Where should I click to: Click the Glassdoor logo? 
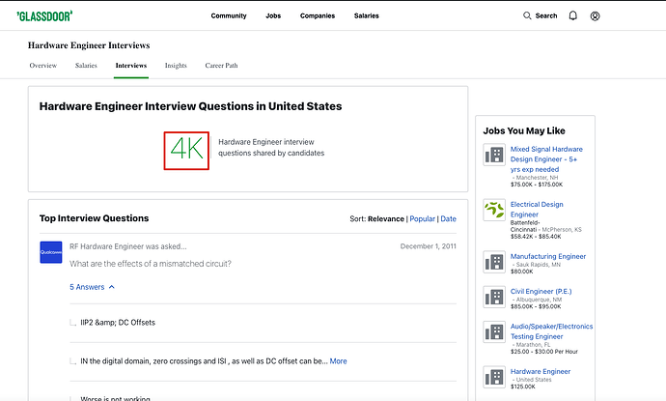click(44, 16)
